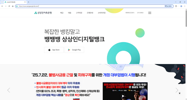Click the text '개정 대부업법 핵심 내용을 영상으로 확인해보세요'
187x100 pixels.
point(63,95)
